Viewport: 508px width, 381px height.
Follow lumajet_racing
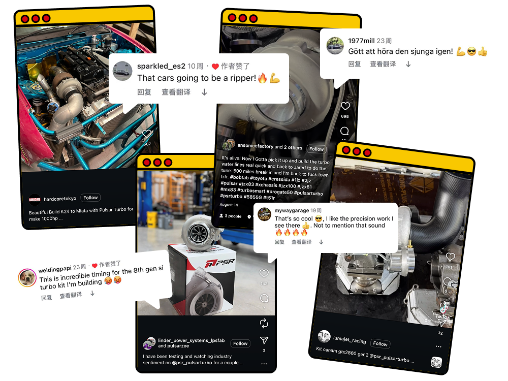coord(380,343)
